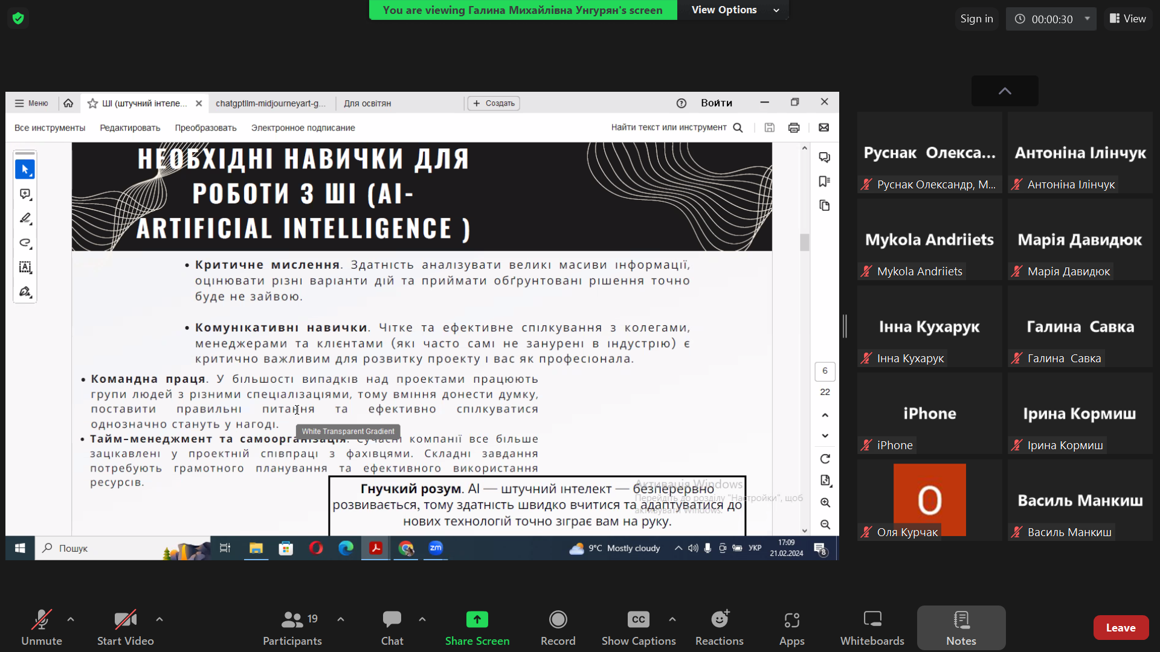
Task: Choose the selection arrow tool in Acrobat
Action: [x=25, y=170]
